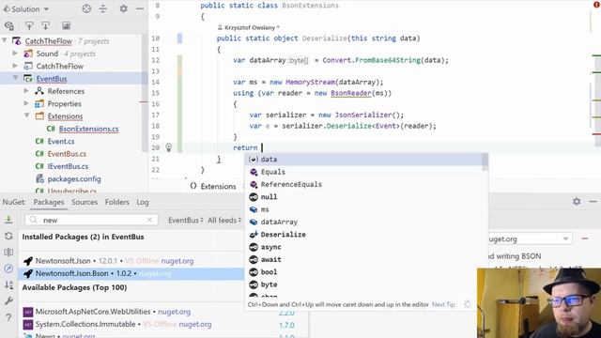Click the second icon in the Solution toolbar row
This screenshot has width=601, height=338.
[29, 26]
